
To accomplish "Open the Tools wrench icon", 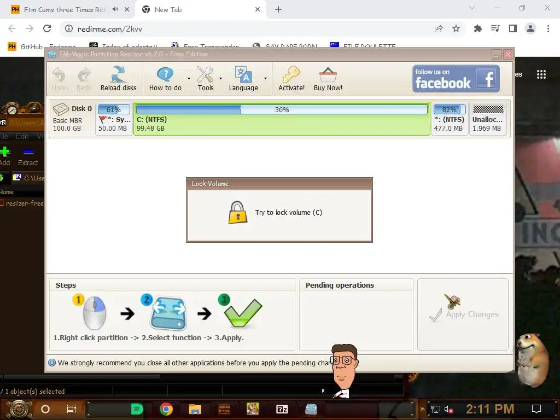I will pos(206,79).
